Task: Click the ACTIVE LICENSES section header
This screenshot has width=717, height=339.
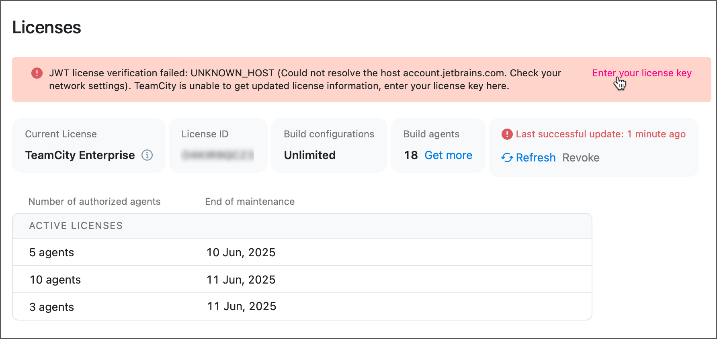Action: 76,226
